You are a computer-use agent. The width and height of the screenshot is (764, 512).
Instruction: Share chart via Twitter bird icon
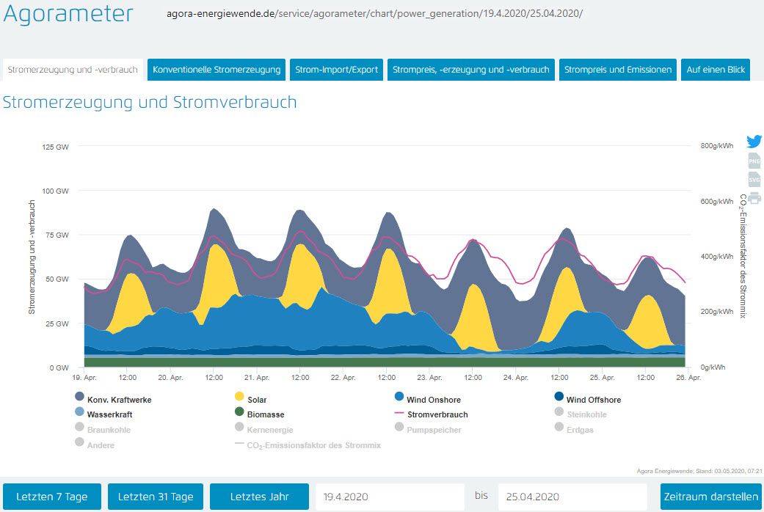[754, 142]
